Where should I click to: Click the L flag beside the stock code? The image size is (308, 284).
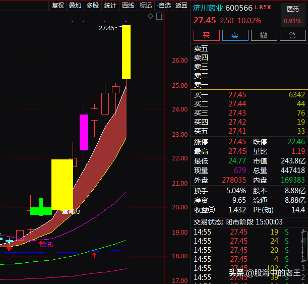click(256, 7)
